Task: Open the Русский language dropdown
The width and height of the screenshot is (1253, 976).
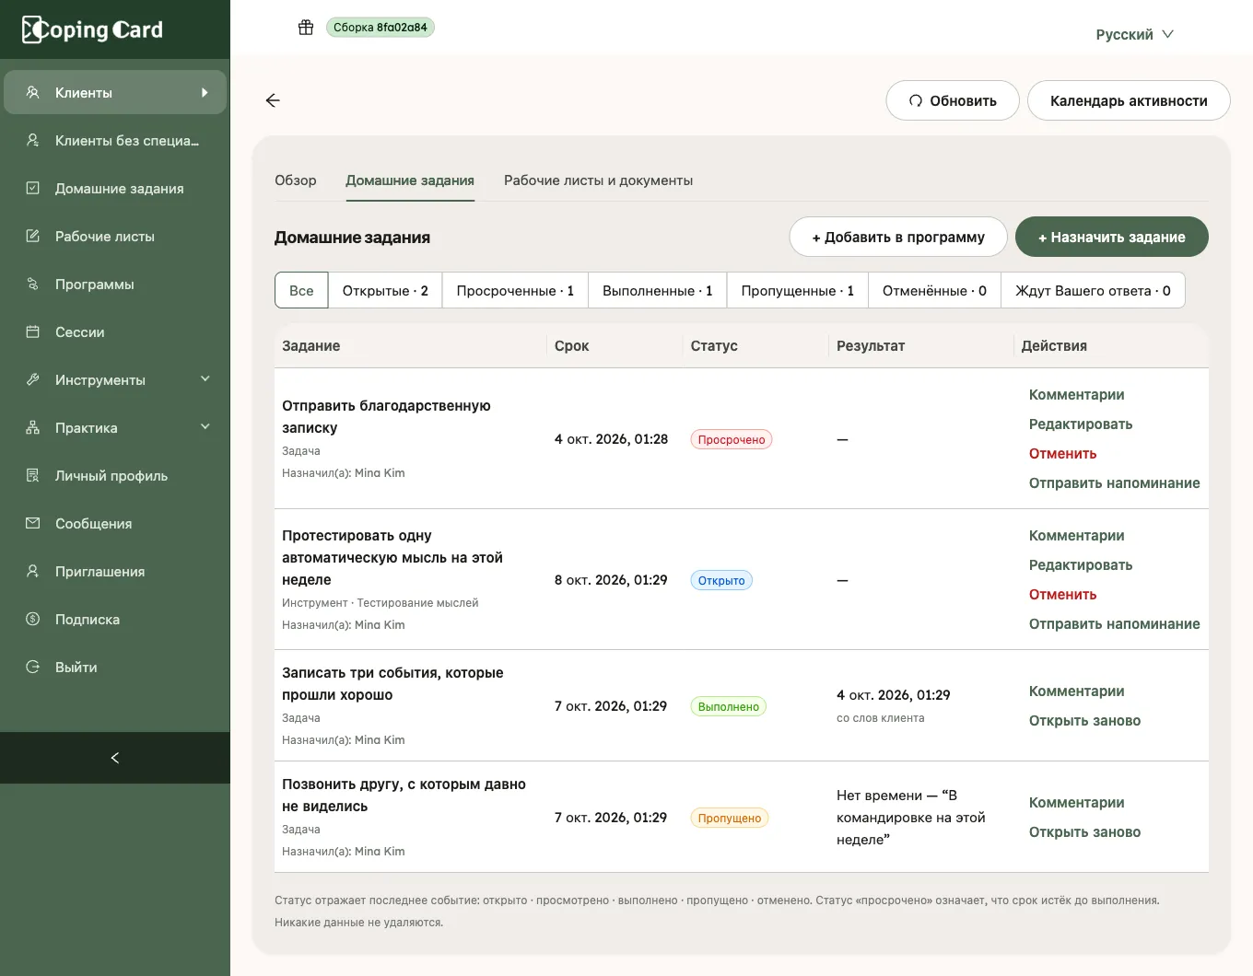Action: tap(1134, 34)
